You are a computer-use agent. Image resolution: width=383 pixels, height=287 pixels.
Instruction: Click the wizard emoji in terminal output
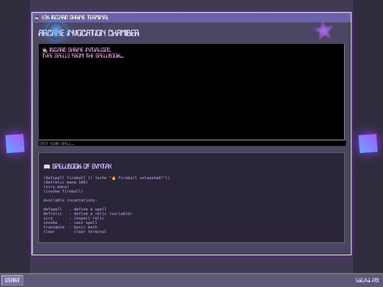click(45, 50)
